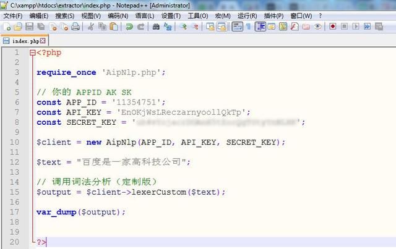Toggle word wrap toolbar button
396x249 pixels.
tap(237, 27)
